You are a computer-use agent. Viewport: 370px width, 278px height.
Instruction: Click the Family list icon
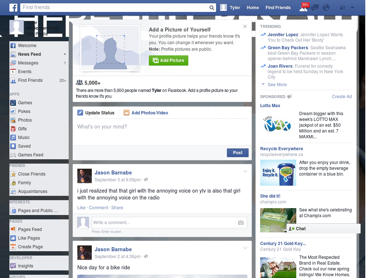pyautogui.click(x=13, y=183)
